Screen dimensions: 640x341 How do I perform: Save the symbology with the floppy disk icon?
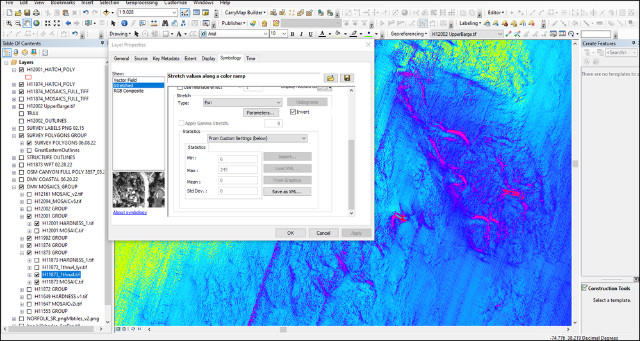pos(347,78)
